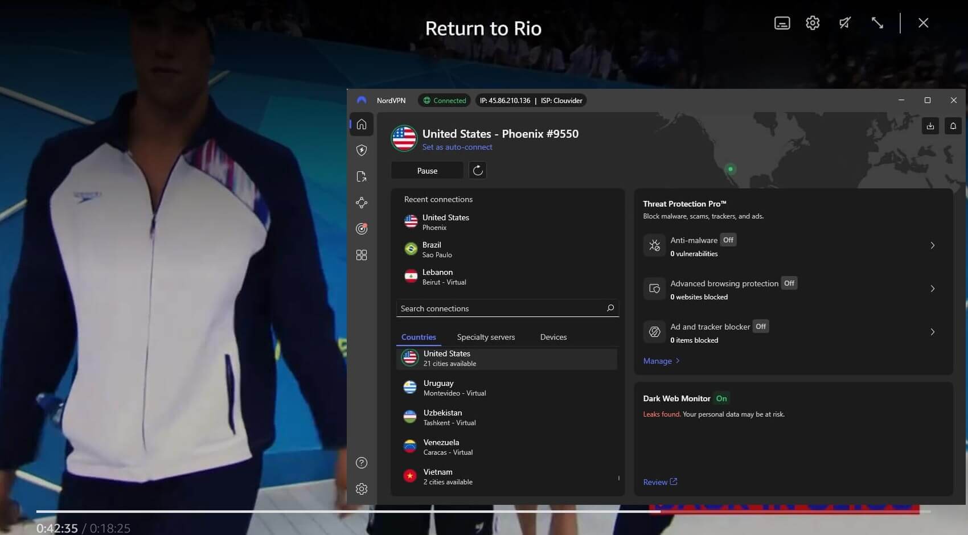
Task: Click the video playback progress bar
Action: (342, 512)
